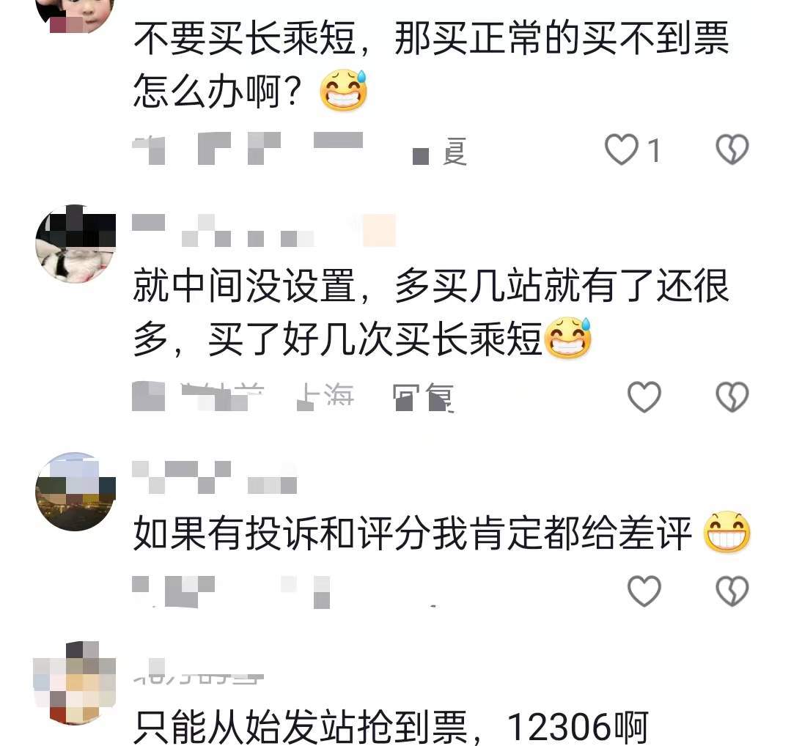This screenshot has width=791, height=746.
Task: Open the cat avatar commenter's profile
Action: [76, 244]
